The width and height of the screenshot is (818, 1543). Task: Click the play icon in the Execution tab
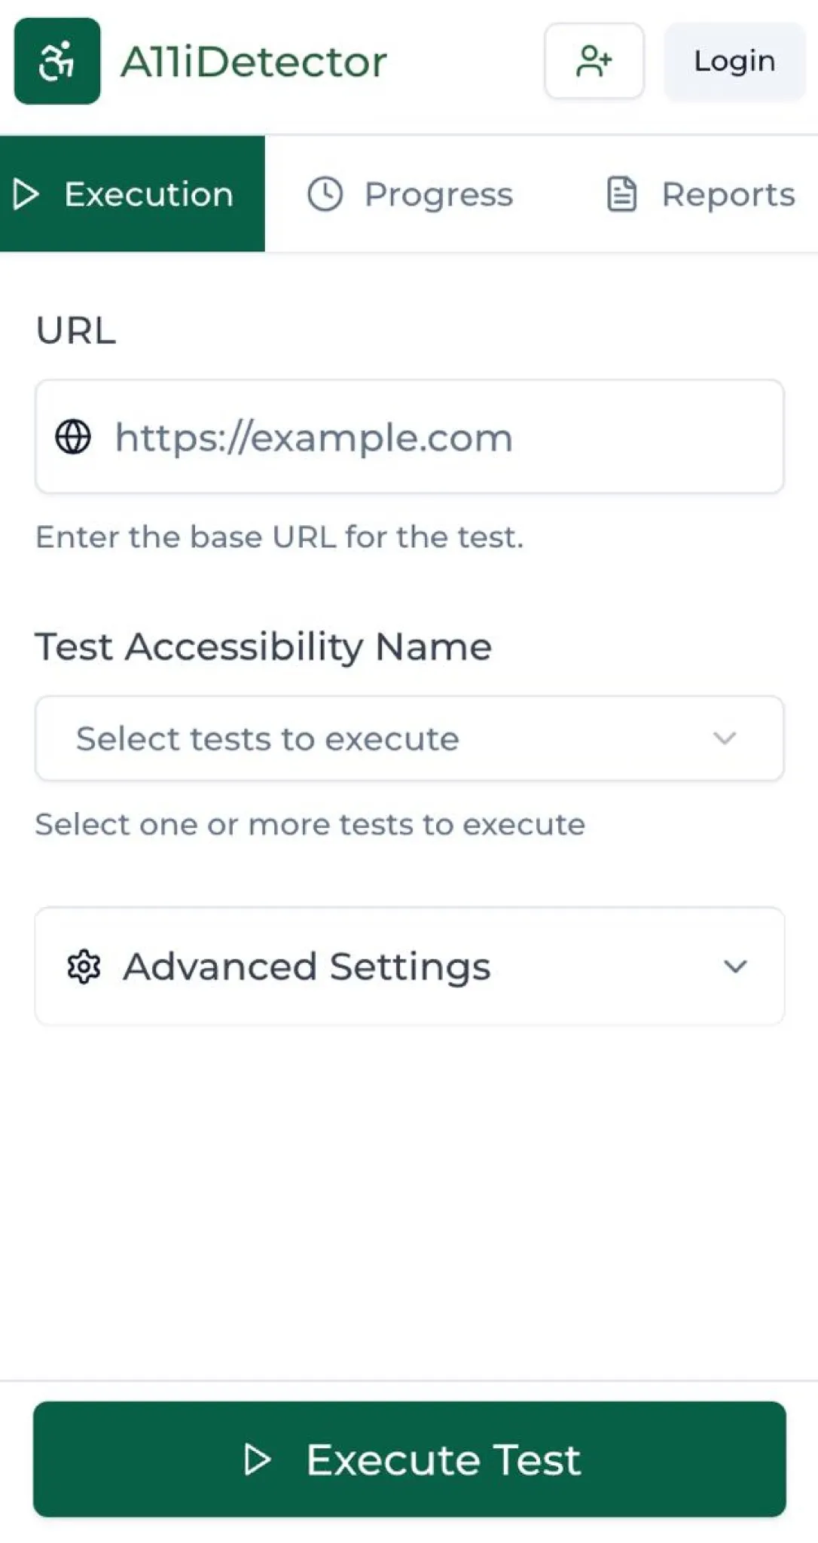pyautogui.click(x=26, y=194)
